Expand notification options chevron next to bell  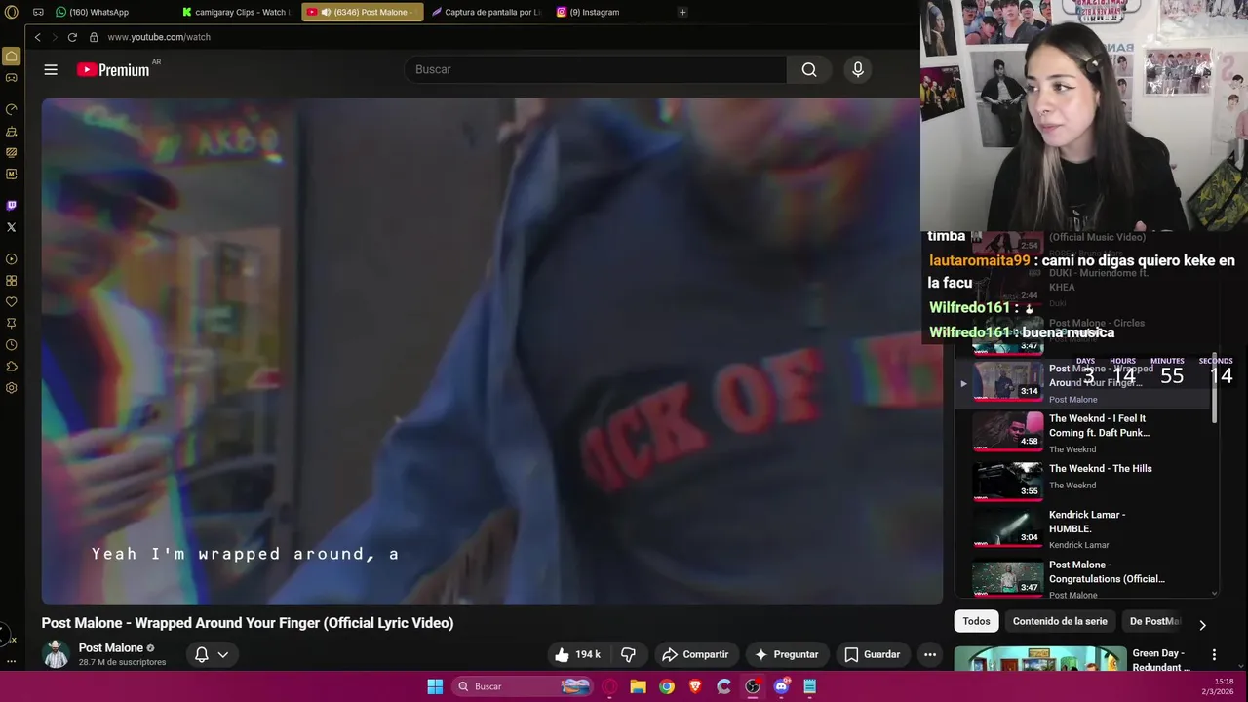pos(223,654)
